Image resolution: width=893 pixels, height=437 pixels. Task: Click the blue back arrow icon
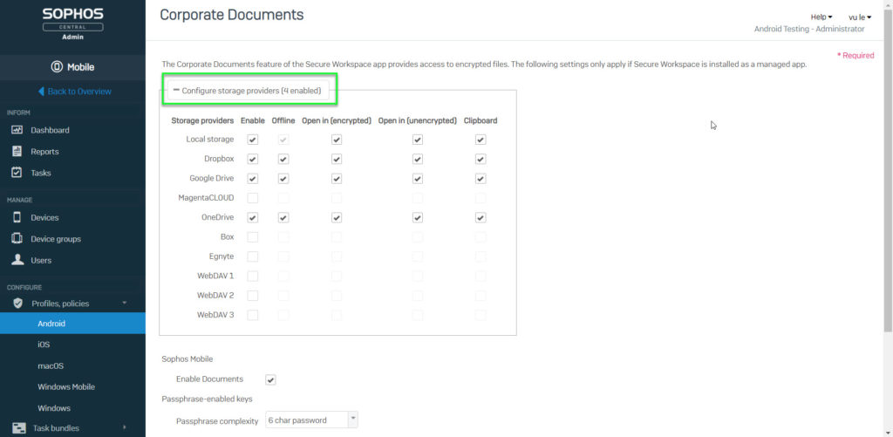click(41, 92)
